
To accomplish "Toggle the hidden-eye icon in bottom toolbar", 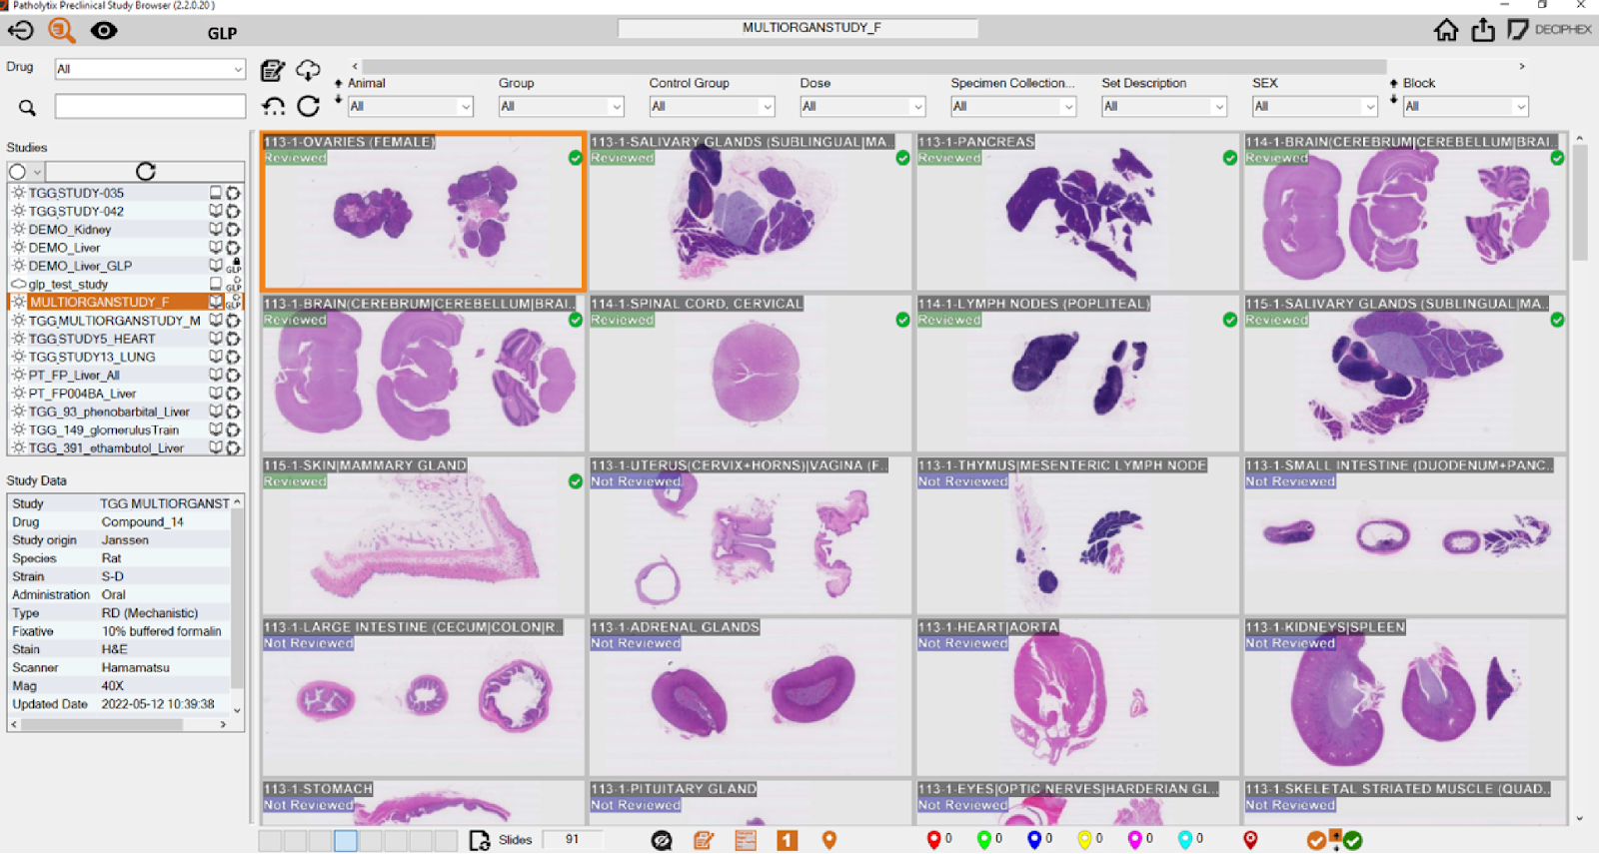I will [662, 840].
